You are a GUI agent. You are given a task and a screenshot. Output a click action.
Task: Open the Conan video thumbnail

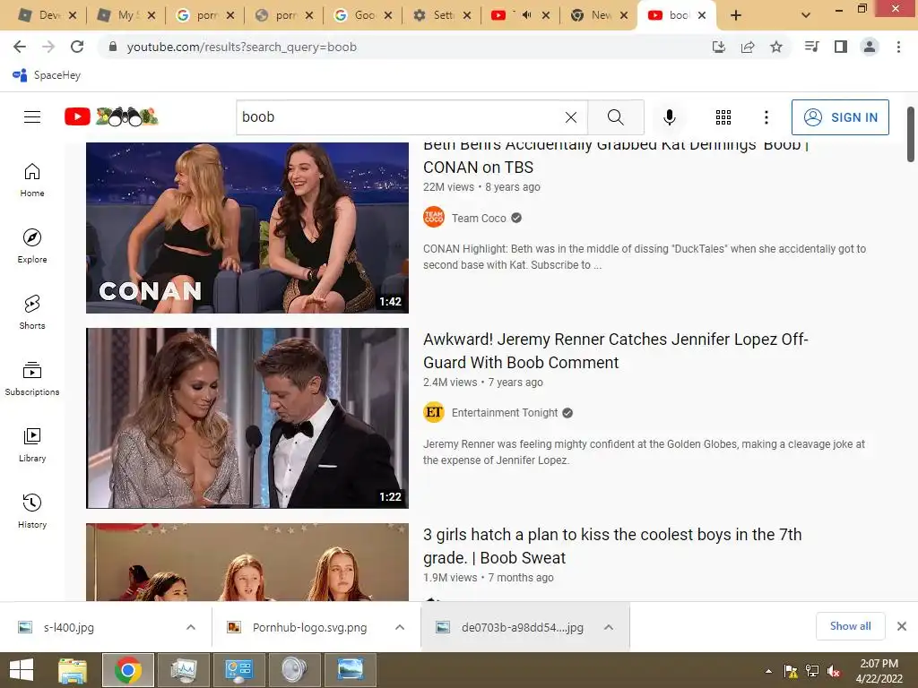[x=247, y=228]
